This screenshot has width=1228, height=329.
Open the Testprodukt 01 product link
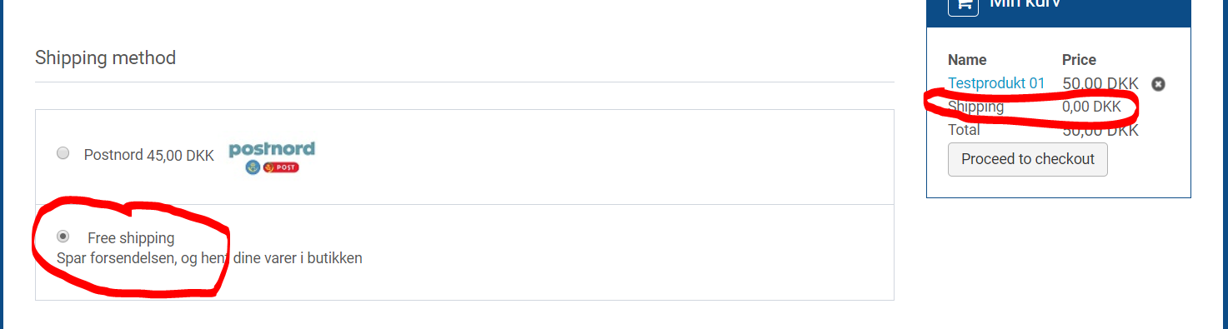pyautogui.click(x=996, y=83)
